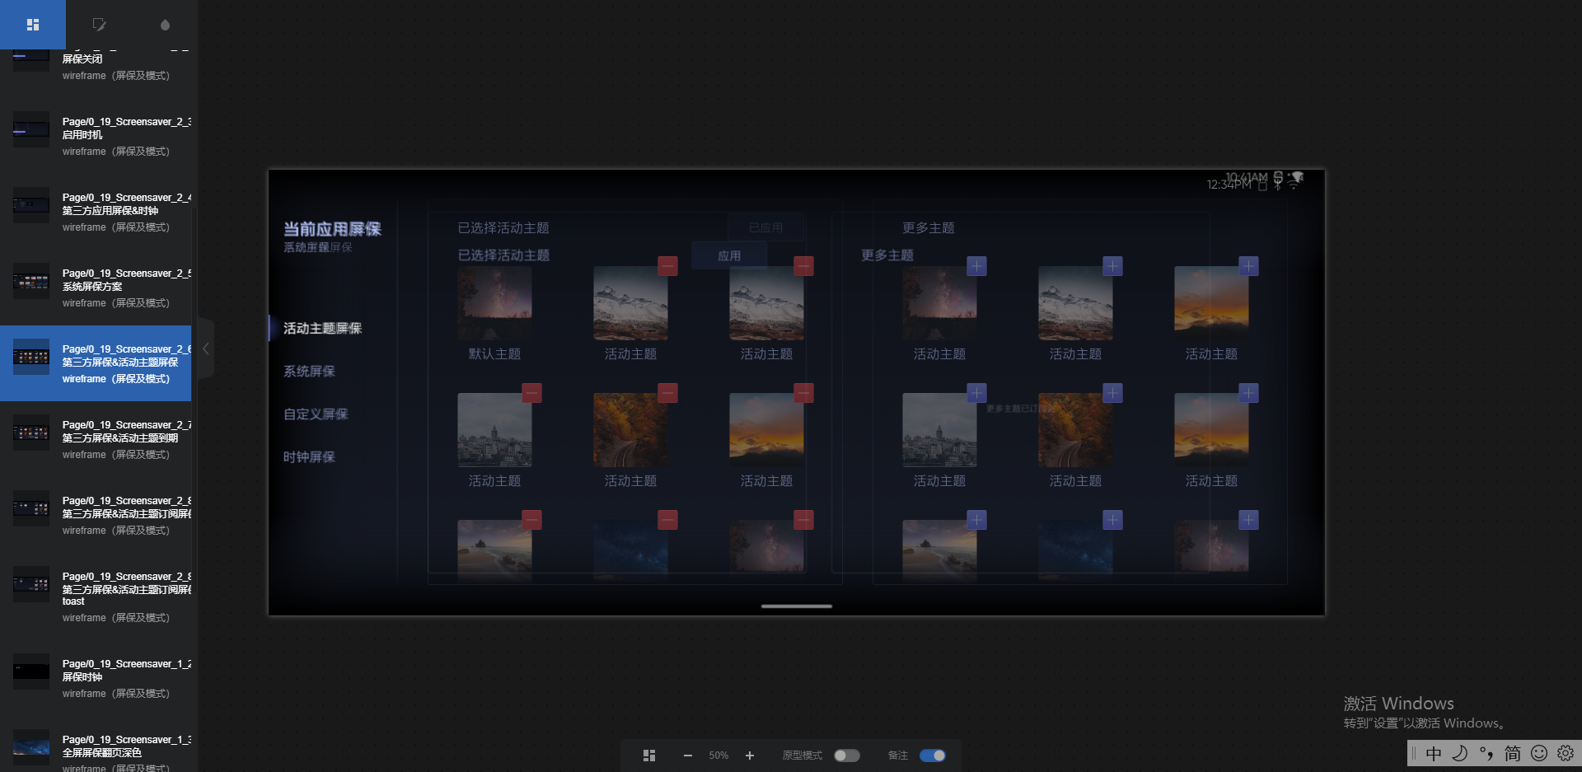Open page 屏保时钟 in the list
The width and height of the screenshot is (1582, 772).
(96, 678)
